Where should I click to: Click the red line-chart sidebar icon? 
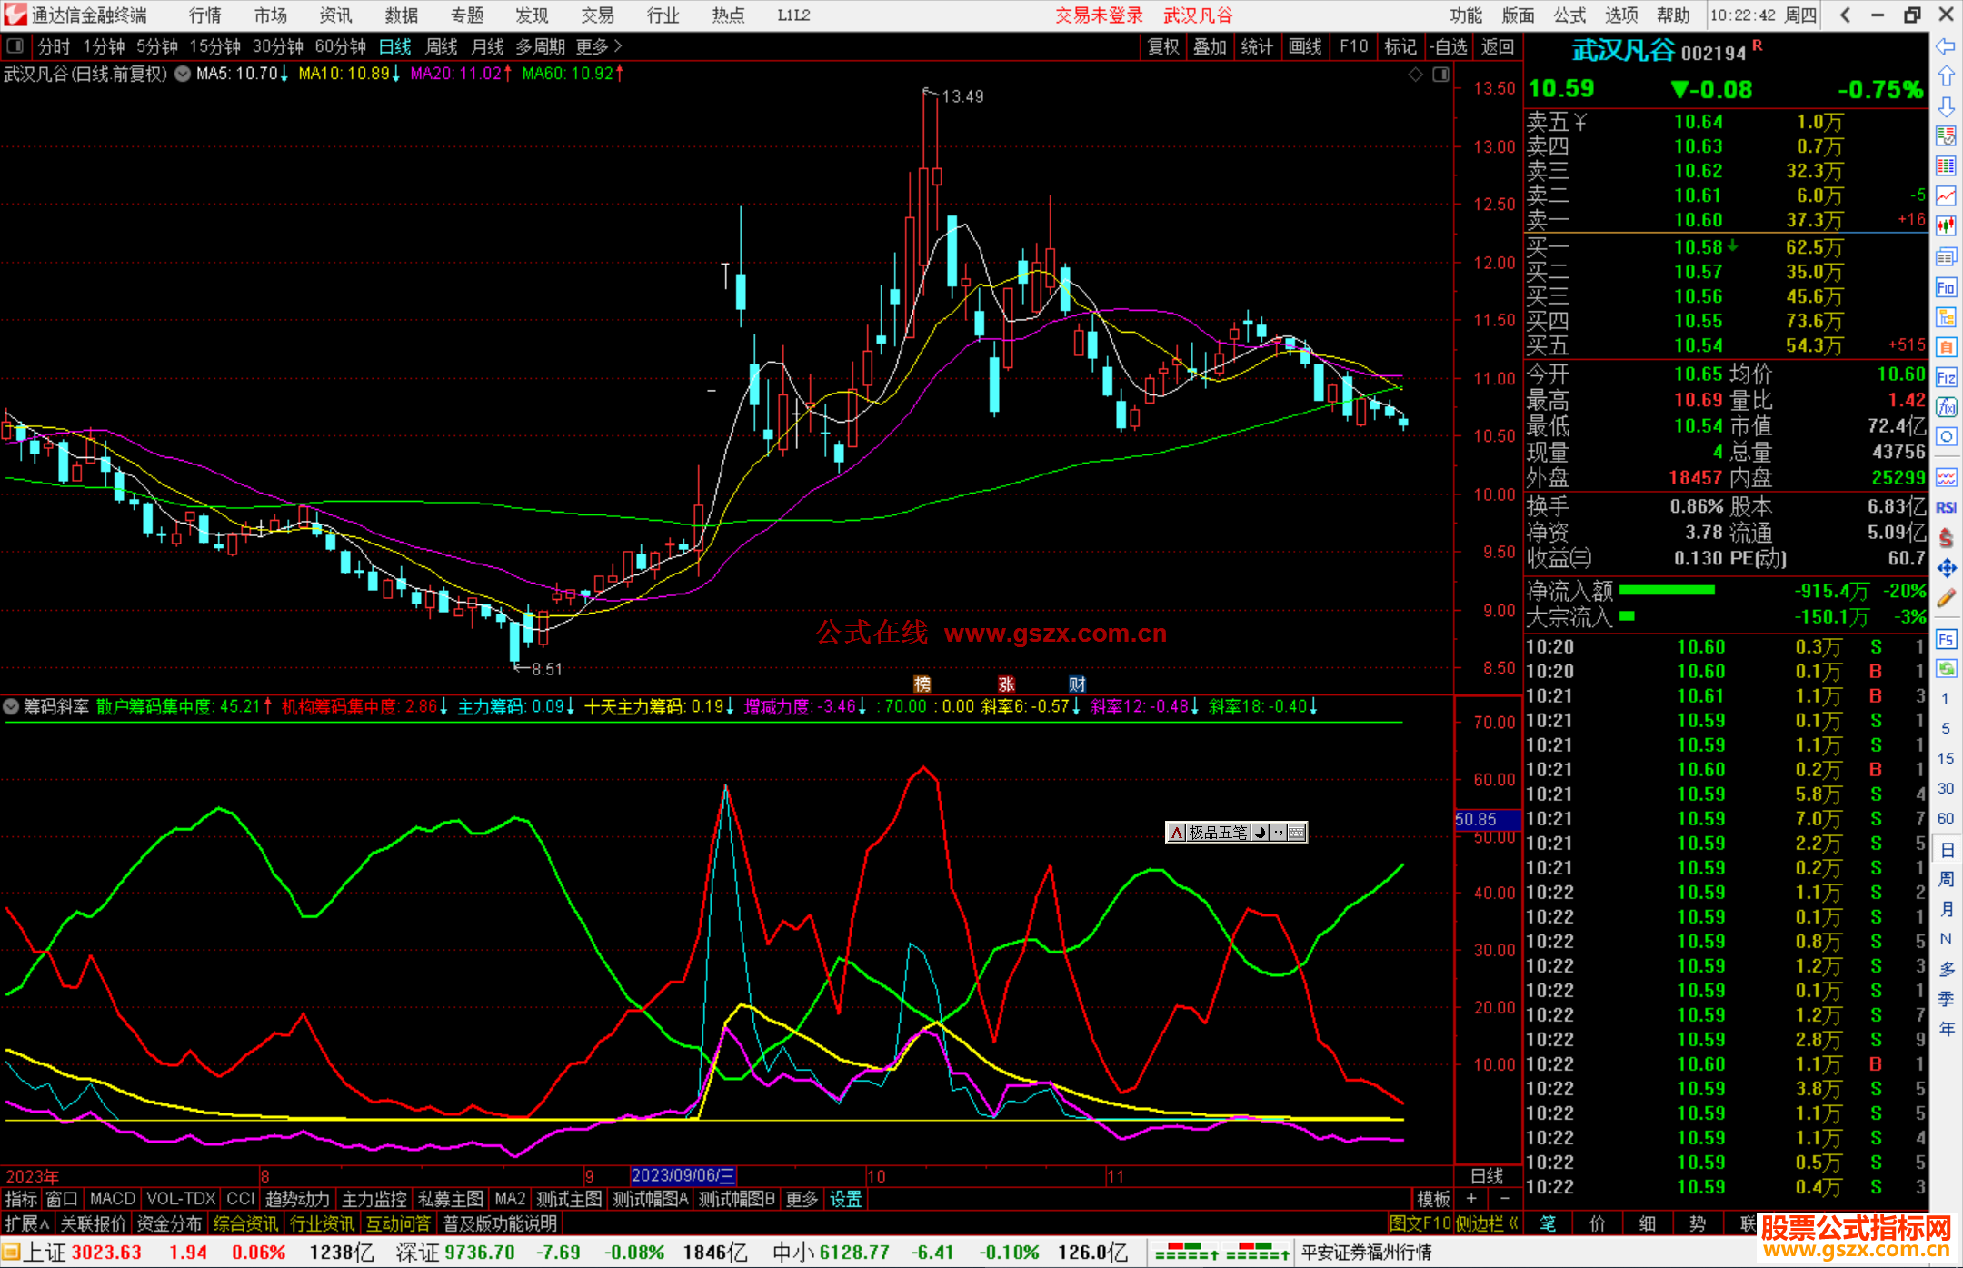(1946, 195)
